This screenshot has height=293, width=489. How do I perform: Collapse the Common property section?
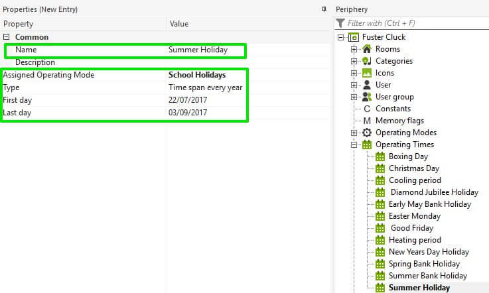[7, 38]
